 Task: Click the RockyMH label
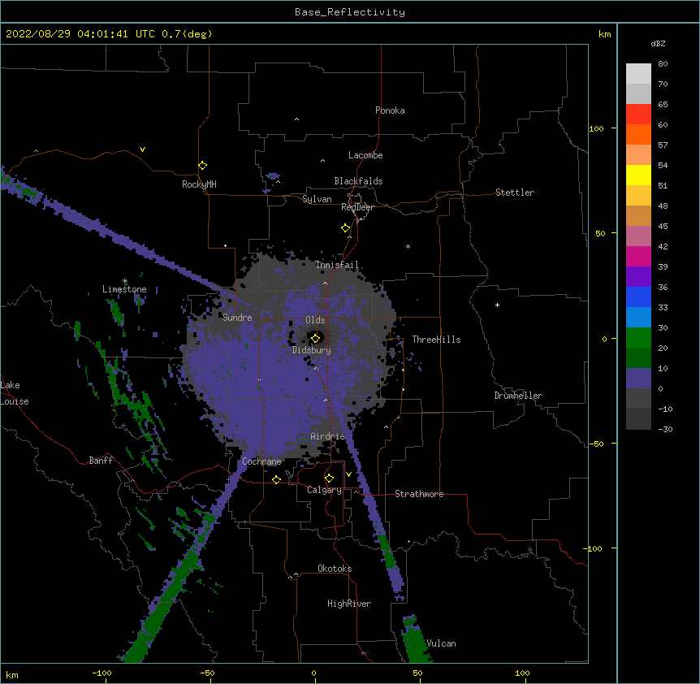click(x=199, y=184)
